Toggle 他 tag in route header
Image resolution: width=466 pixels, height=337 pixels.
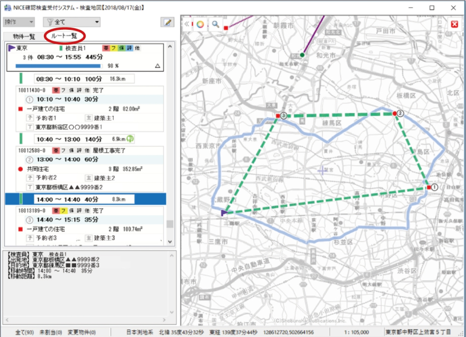137,48
